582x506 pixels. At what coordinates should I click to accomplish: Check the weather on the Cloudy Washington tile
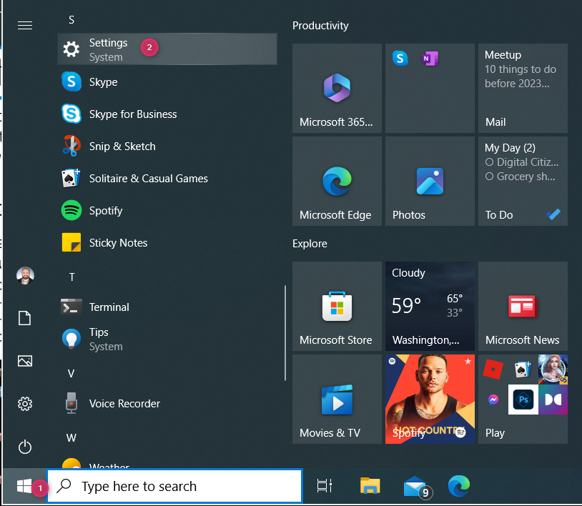tap(429, 307)
